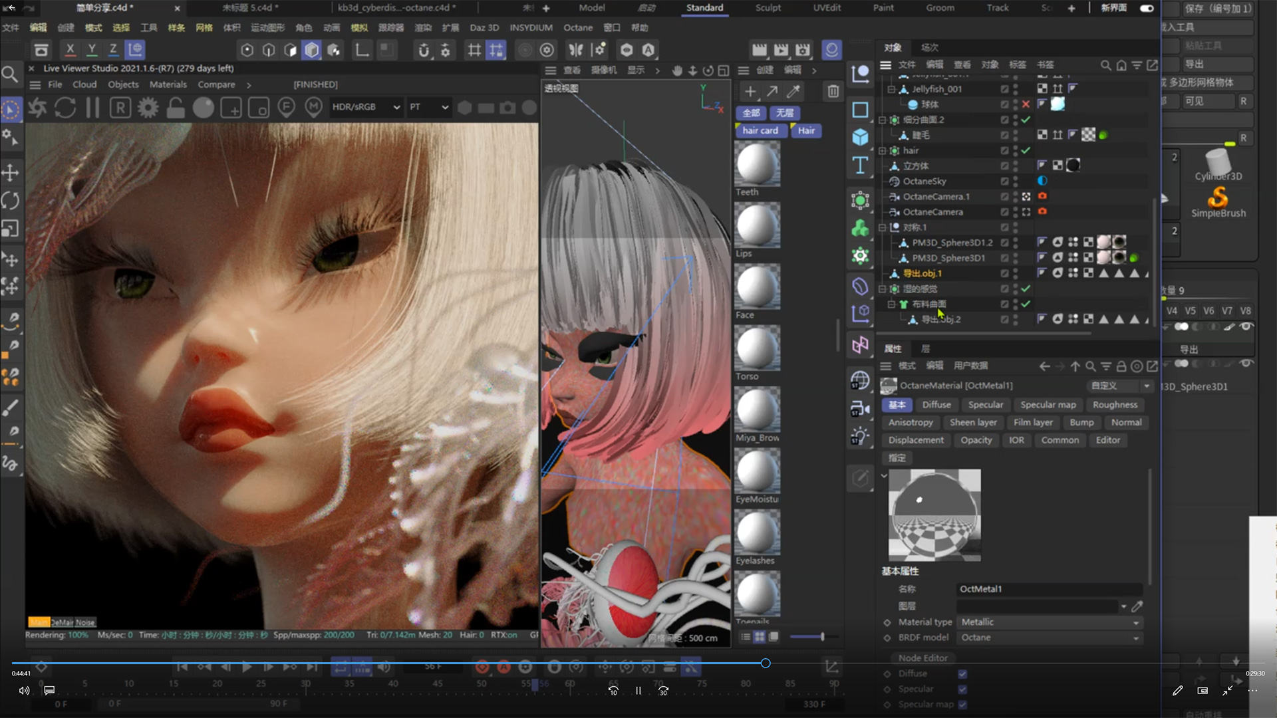This screenshot has width=1277, height=718.
Task: Collapse the 布料曲面 tree node
Action: [891, 304]
